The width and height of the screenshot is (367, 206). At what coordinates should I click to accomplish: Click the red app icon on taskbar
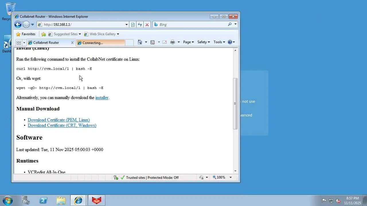point(97,200)
